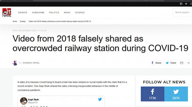Click the Society breadcrumb link
The width and height of the screenshot is (192, 107).
click(x=23, y=21)
